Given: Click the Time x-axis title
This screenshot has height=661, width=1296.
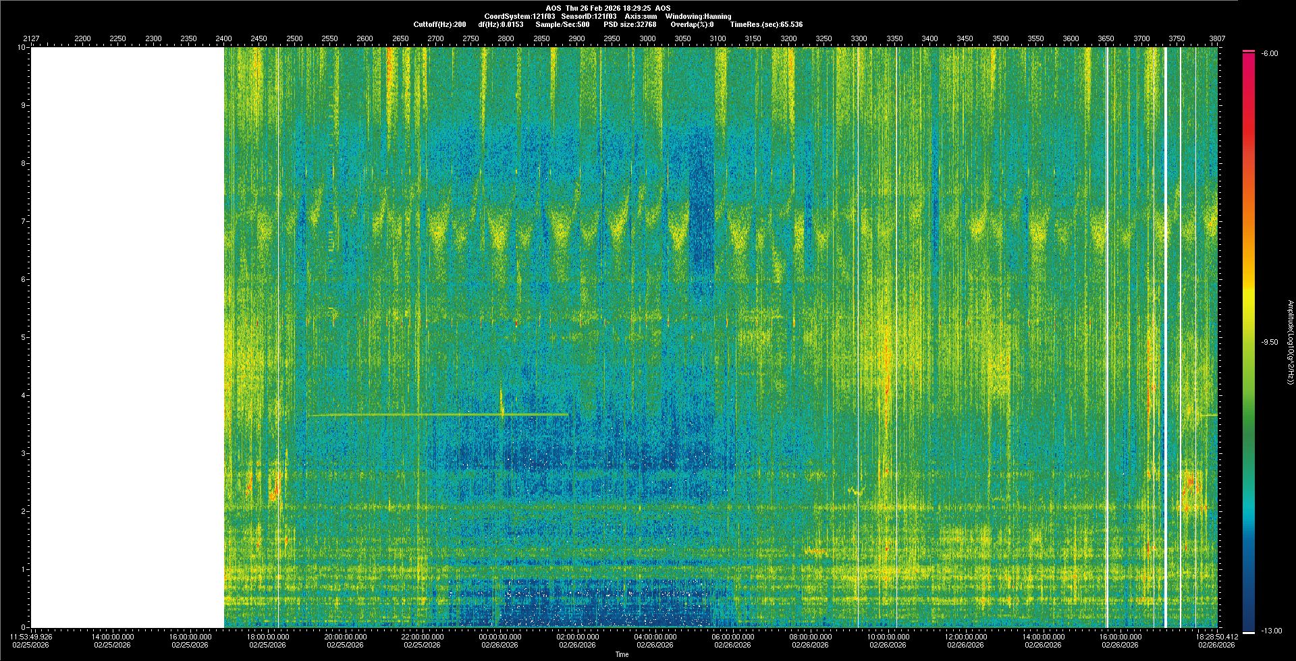Looking at the screenshot, I should click(622, 654).
